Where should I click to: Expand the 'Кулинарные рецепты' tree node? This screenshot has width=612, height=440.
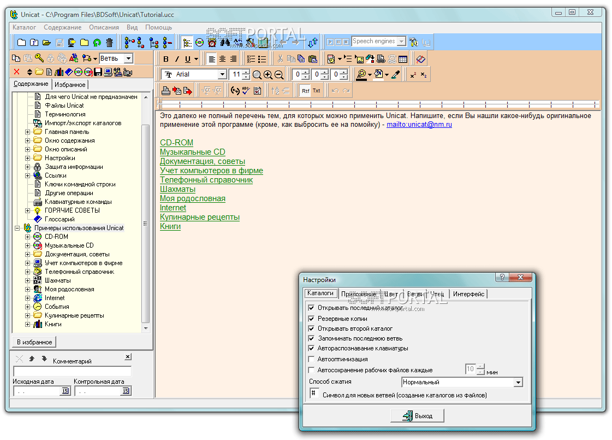(28, 316)
